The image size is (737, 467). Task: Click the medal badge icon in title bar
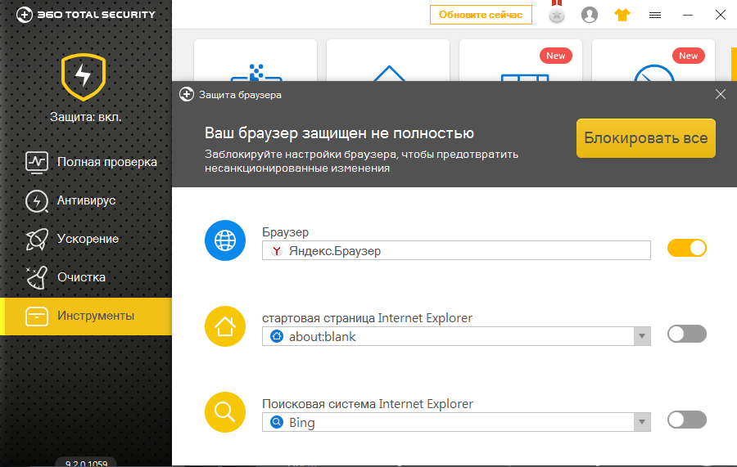pos(557,14)
